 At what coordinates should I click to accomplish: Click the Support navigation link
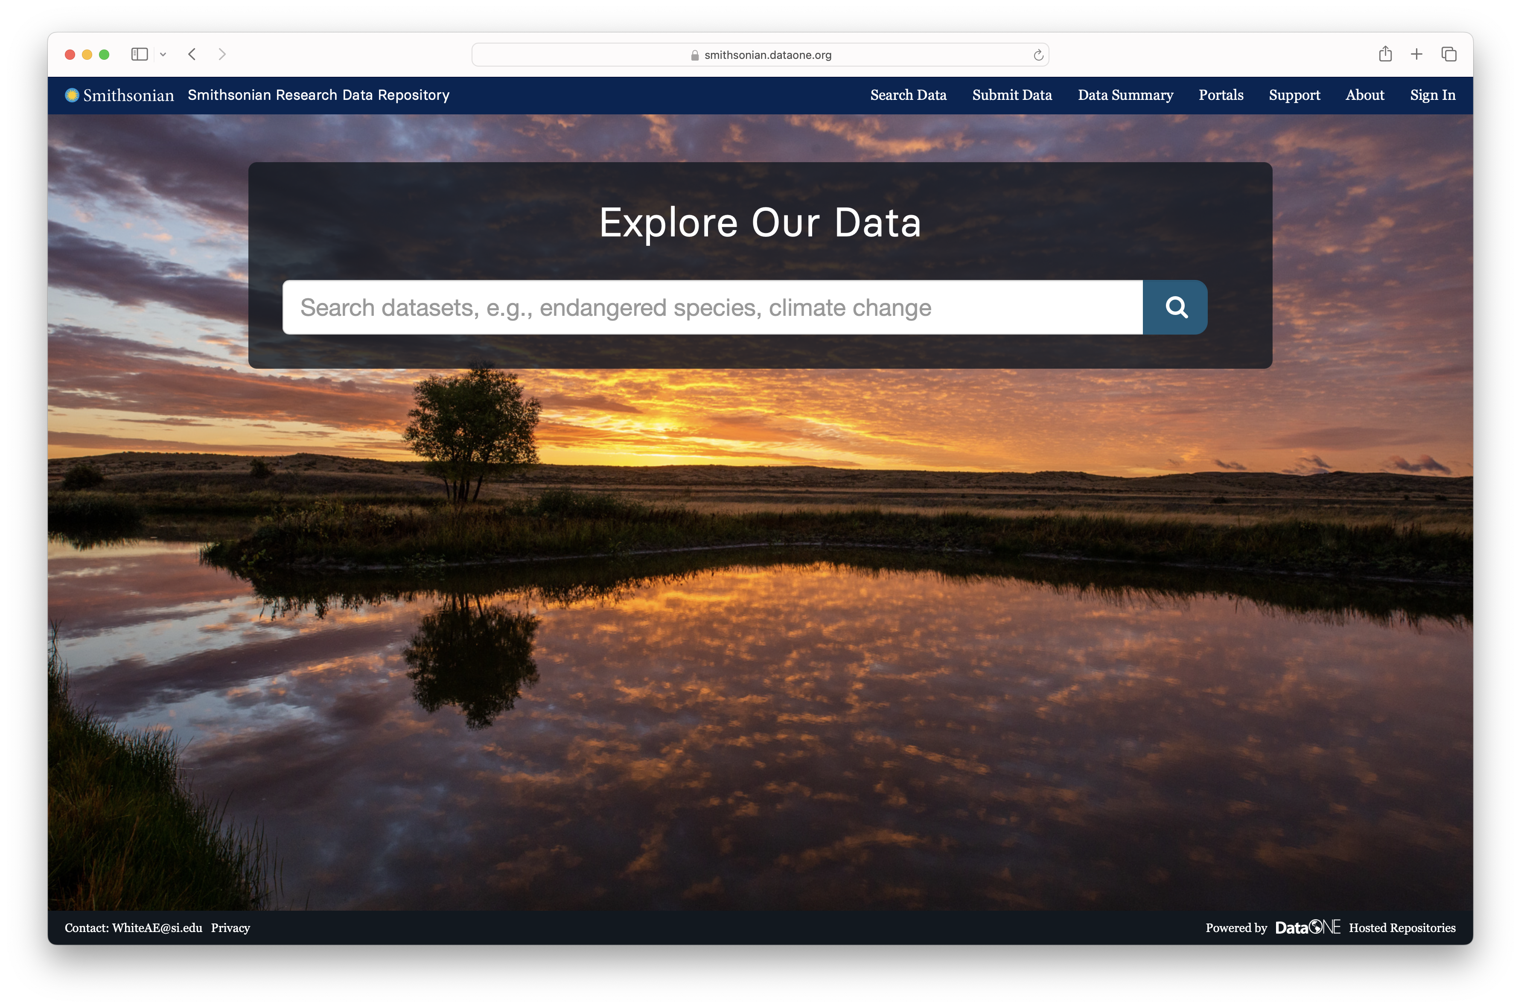coord(1294,95)
